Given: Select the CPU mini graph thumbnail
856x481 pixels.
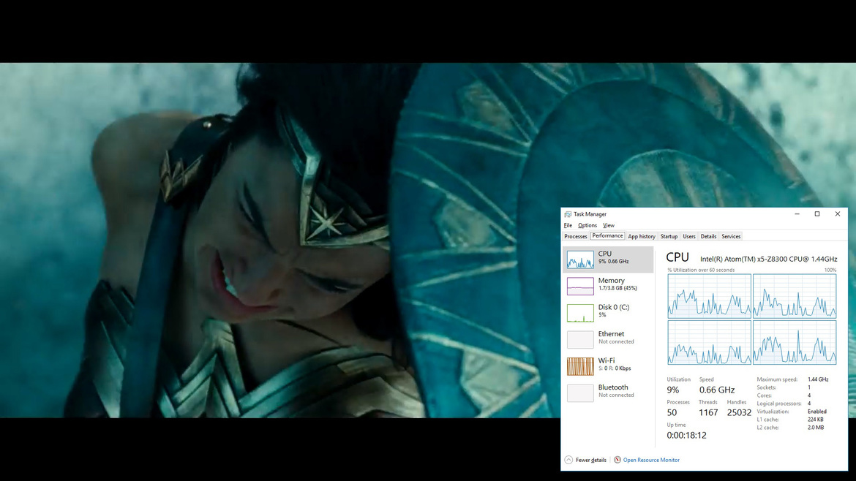Looking at the screenshot, I should click(x=580, y=260).
